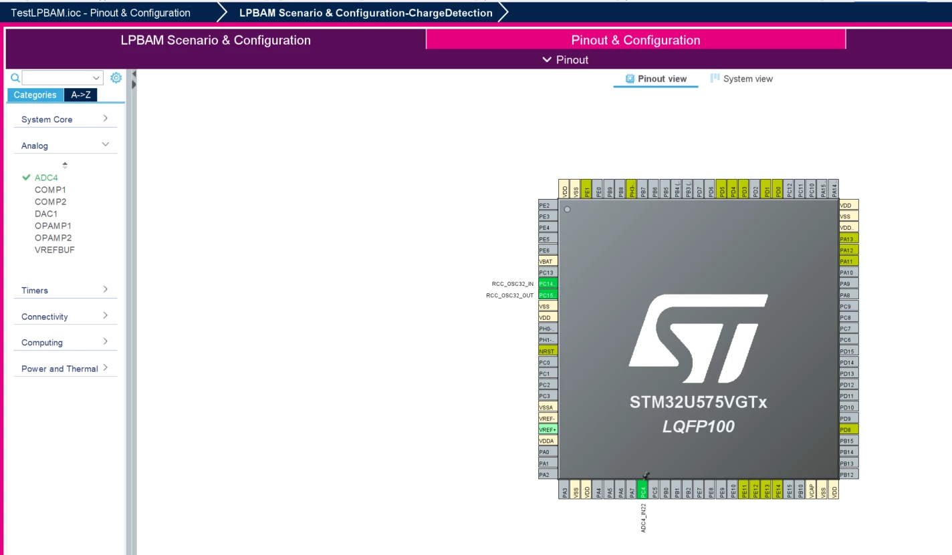Click the PA0 pin on the chip
The height and width of the screenshot is (555, 952).
coord(548,452)
